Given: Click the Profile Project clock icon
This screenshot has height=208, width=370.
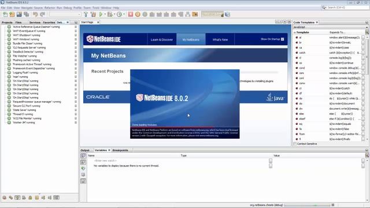Looking at the screenshot, I should click(120, 14).
